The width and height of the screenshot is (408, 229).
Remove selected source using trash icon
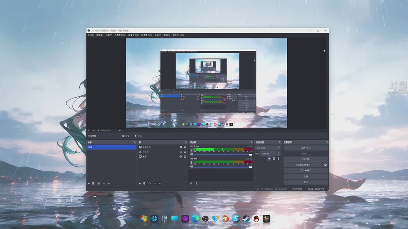pyautogui.click(x=144, y=183)
